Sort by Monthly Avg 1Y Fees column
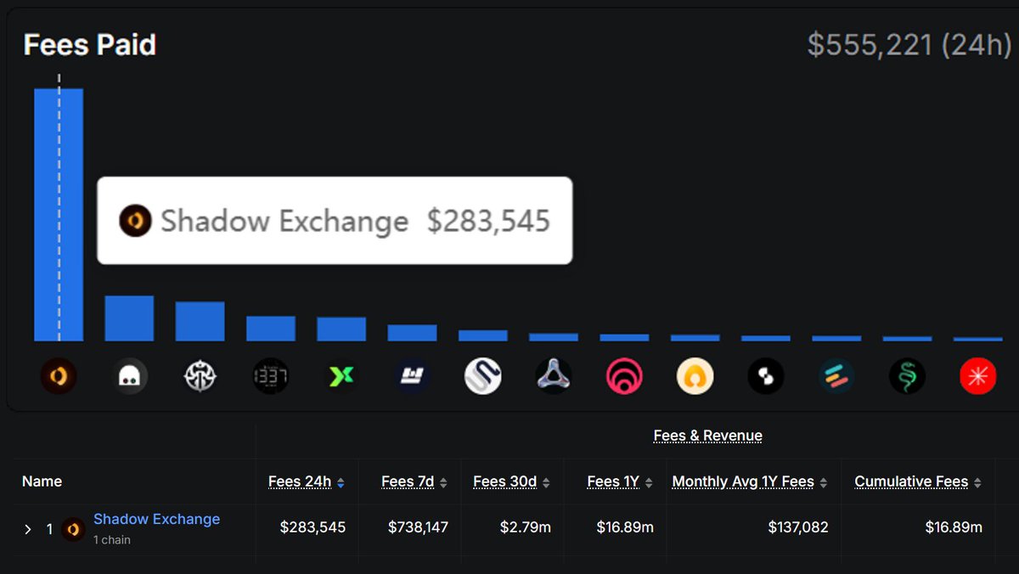 coord(750,481)
